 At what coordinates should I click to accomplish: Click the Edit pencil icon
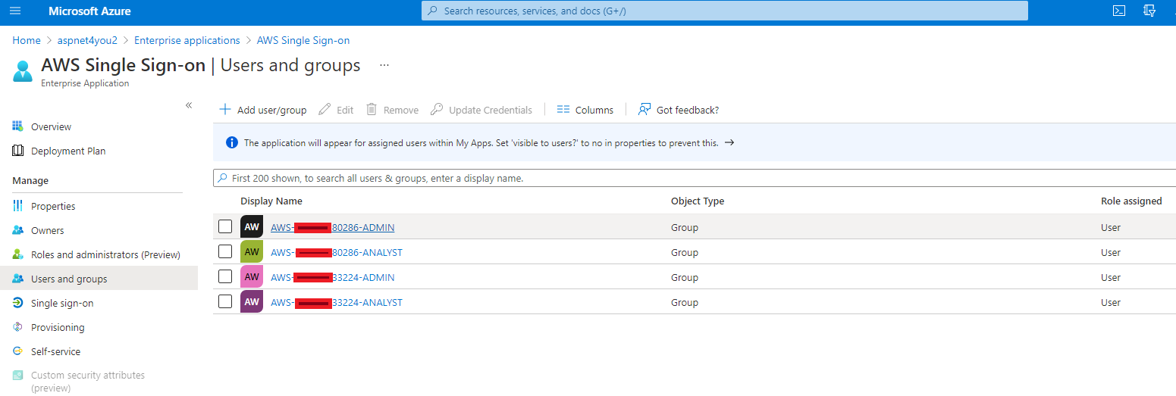coord(325,109)
